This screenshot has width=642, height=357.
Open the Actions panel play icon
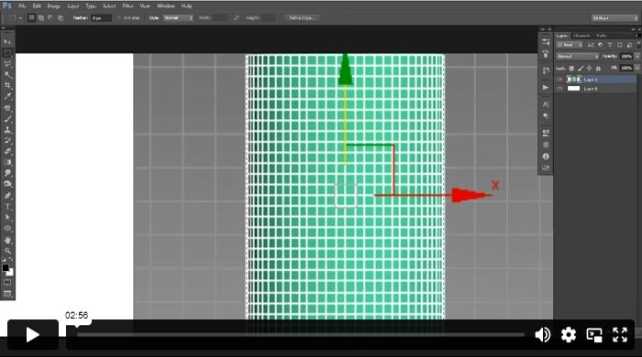(546, 87)
